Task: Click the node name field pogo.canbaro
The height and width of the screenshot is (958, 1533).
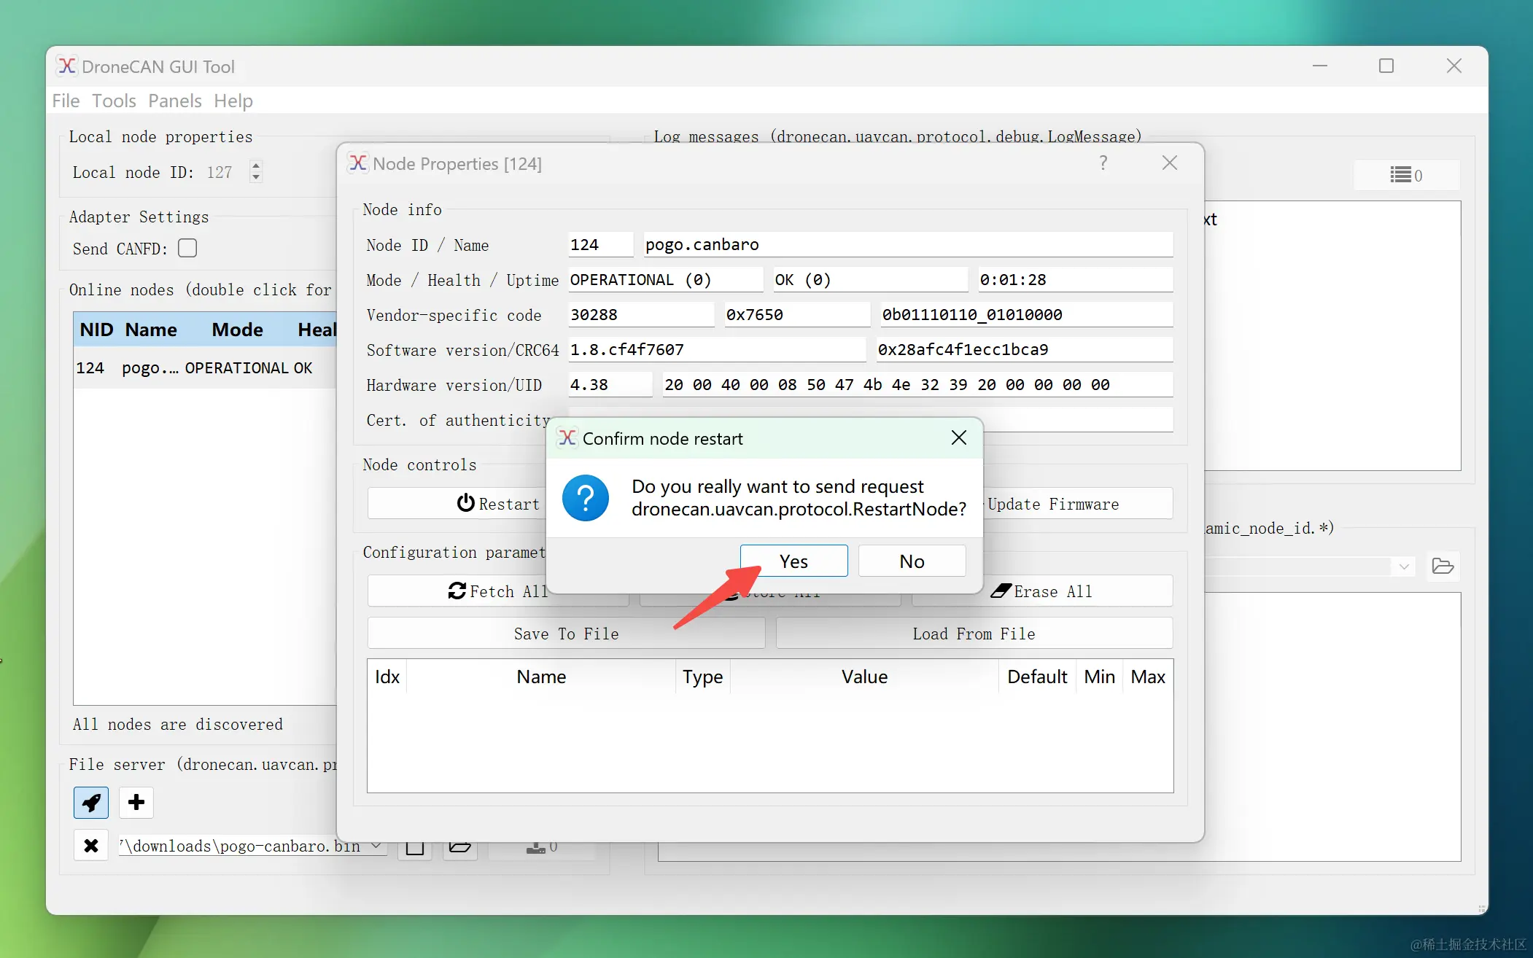Action: point(907,245)
